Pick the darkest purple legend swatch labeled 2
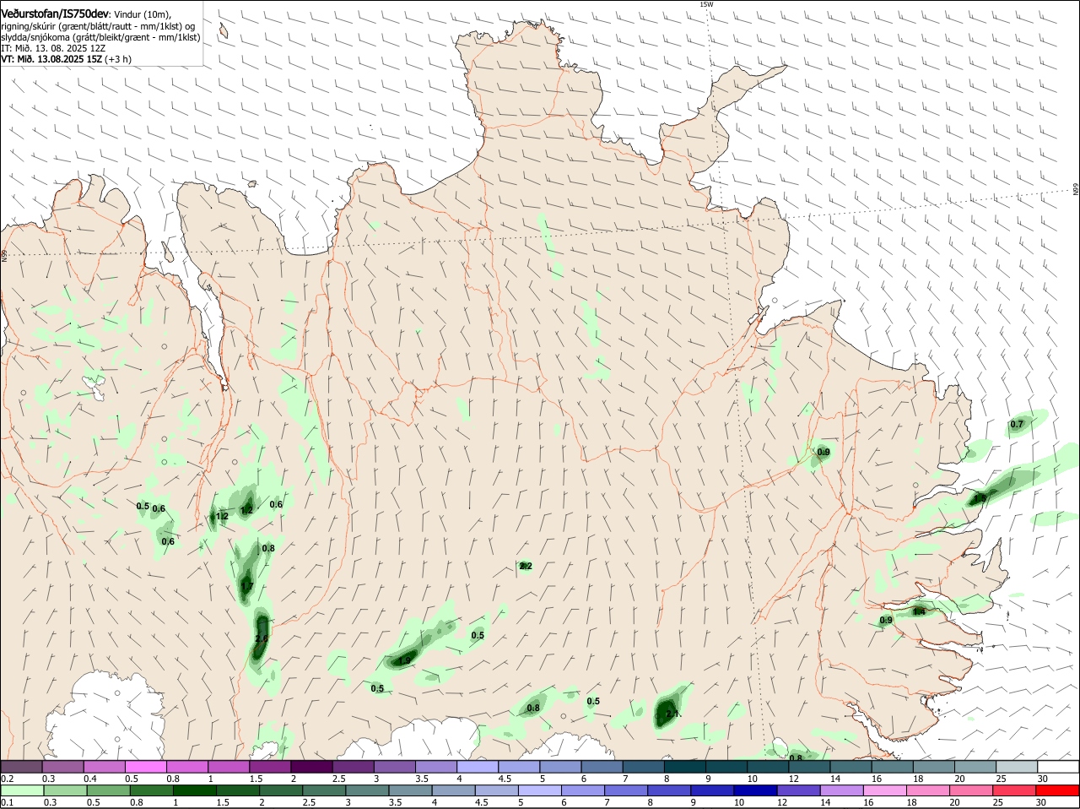Viewport: 1080px width, 809px height. tap(311, 767)
